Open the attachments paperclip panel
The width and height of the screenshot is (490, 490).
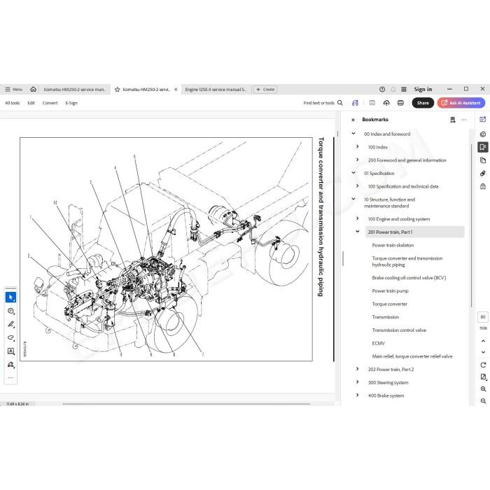pos(483,174)
